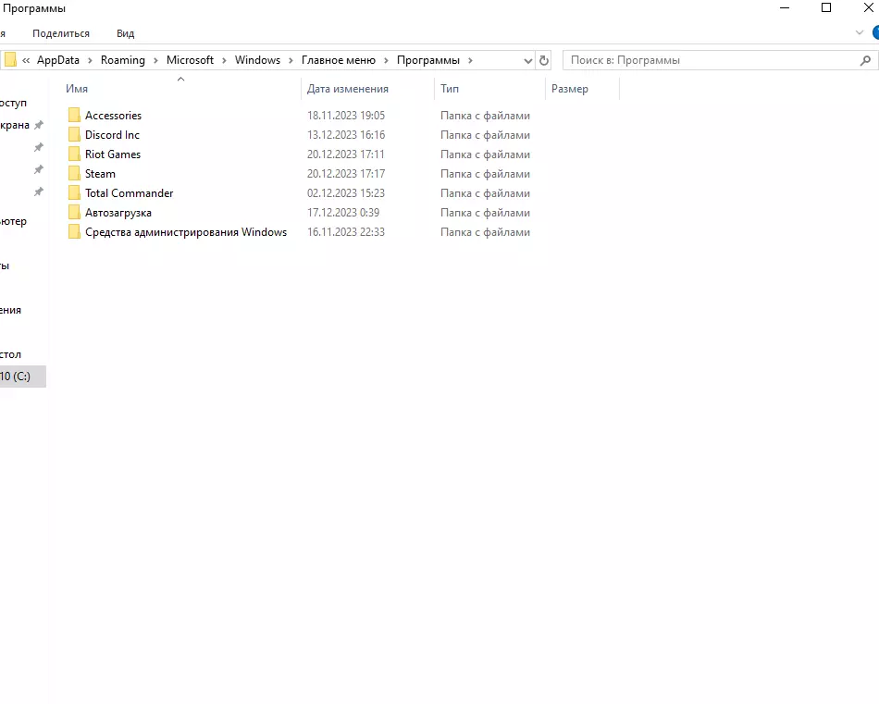Image resolution: width=879 pixels, height=704 pixels.
Task: Open the Вид ribbon tab
Action: tap(126, 33)
